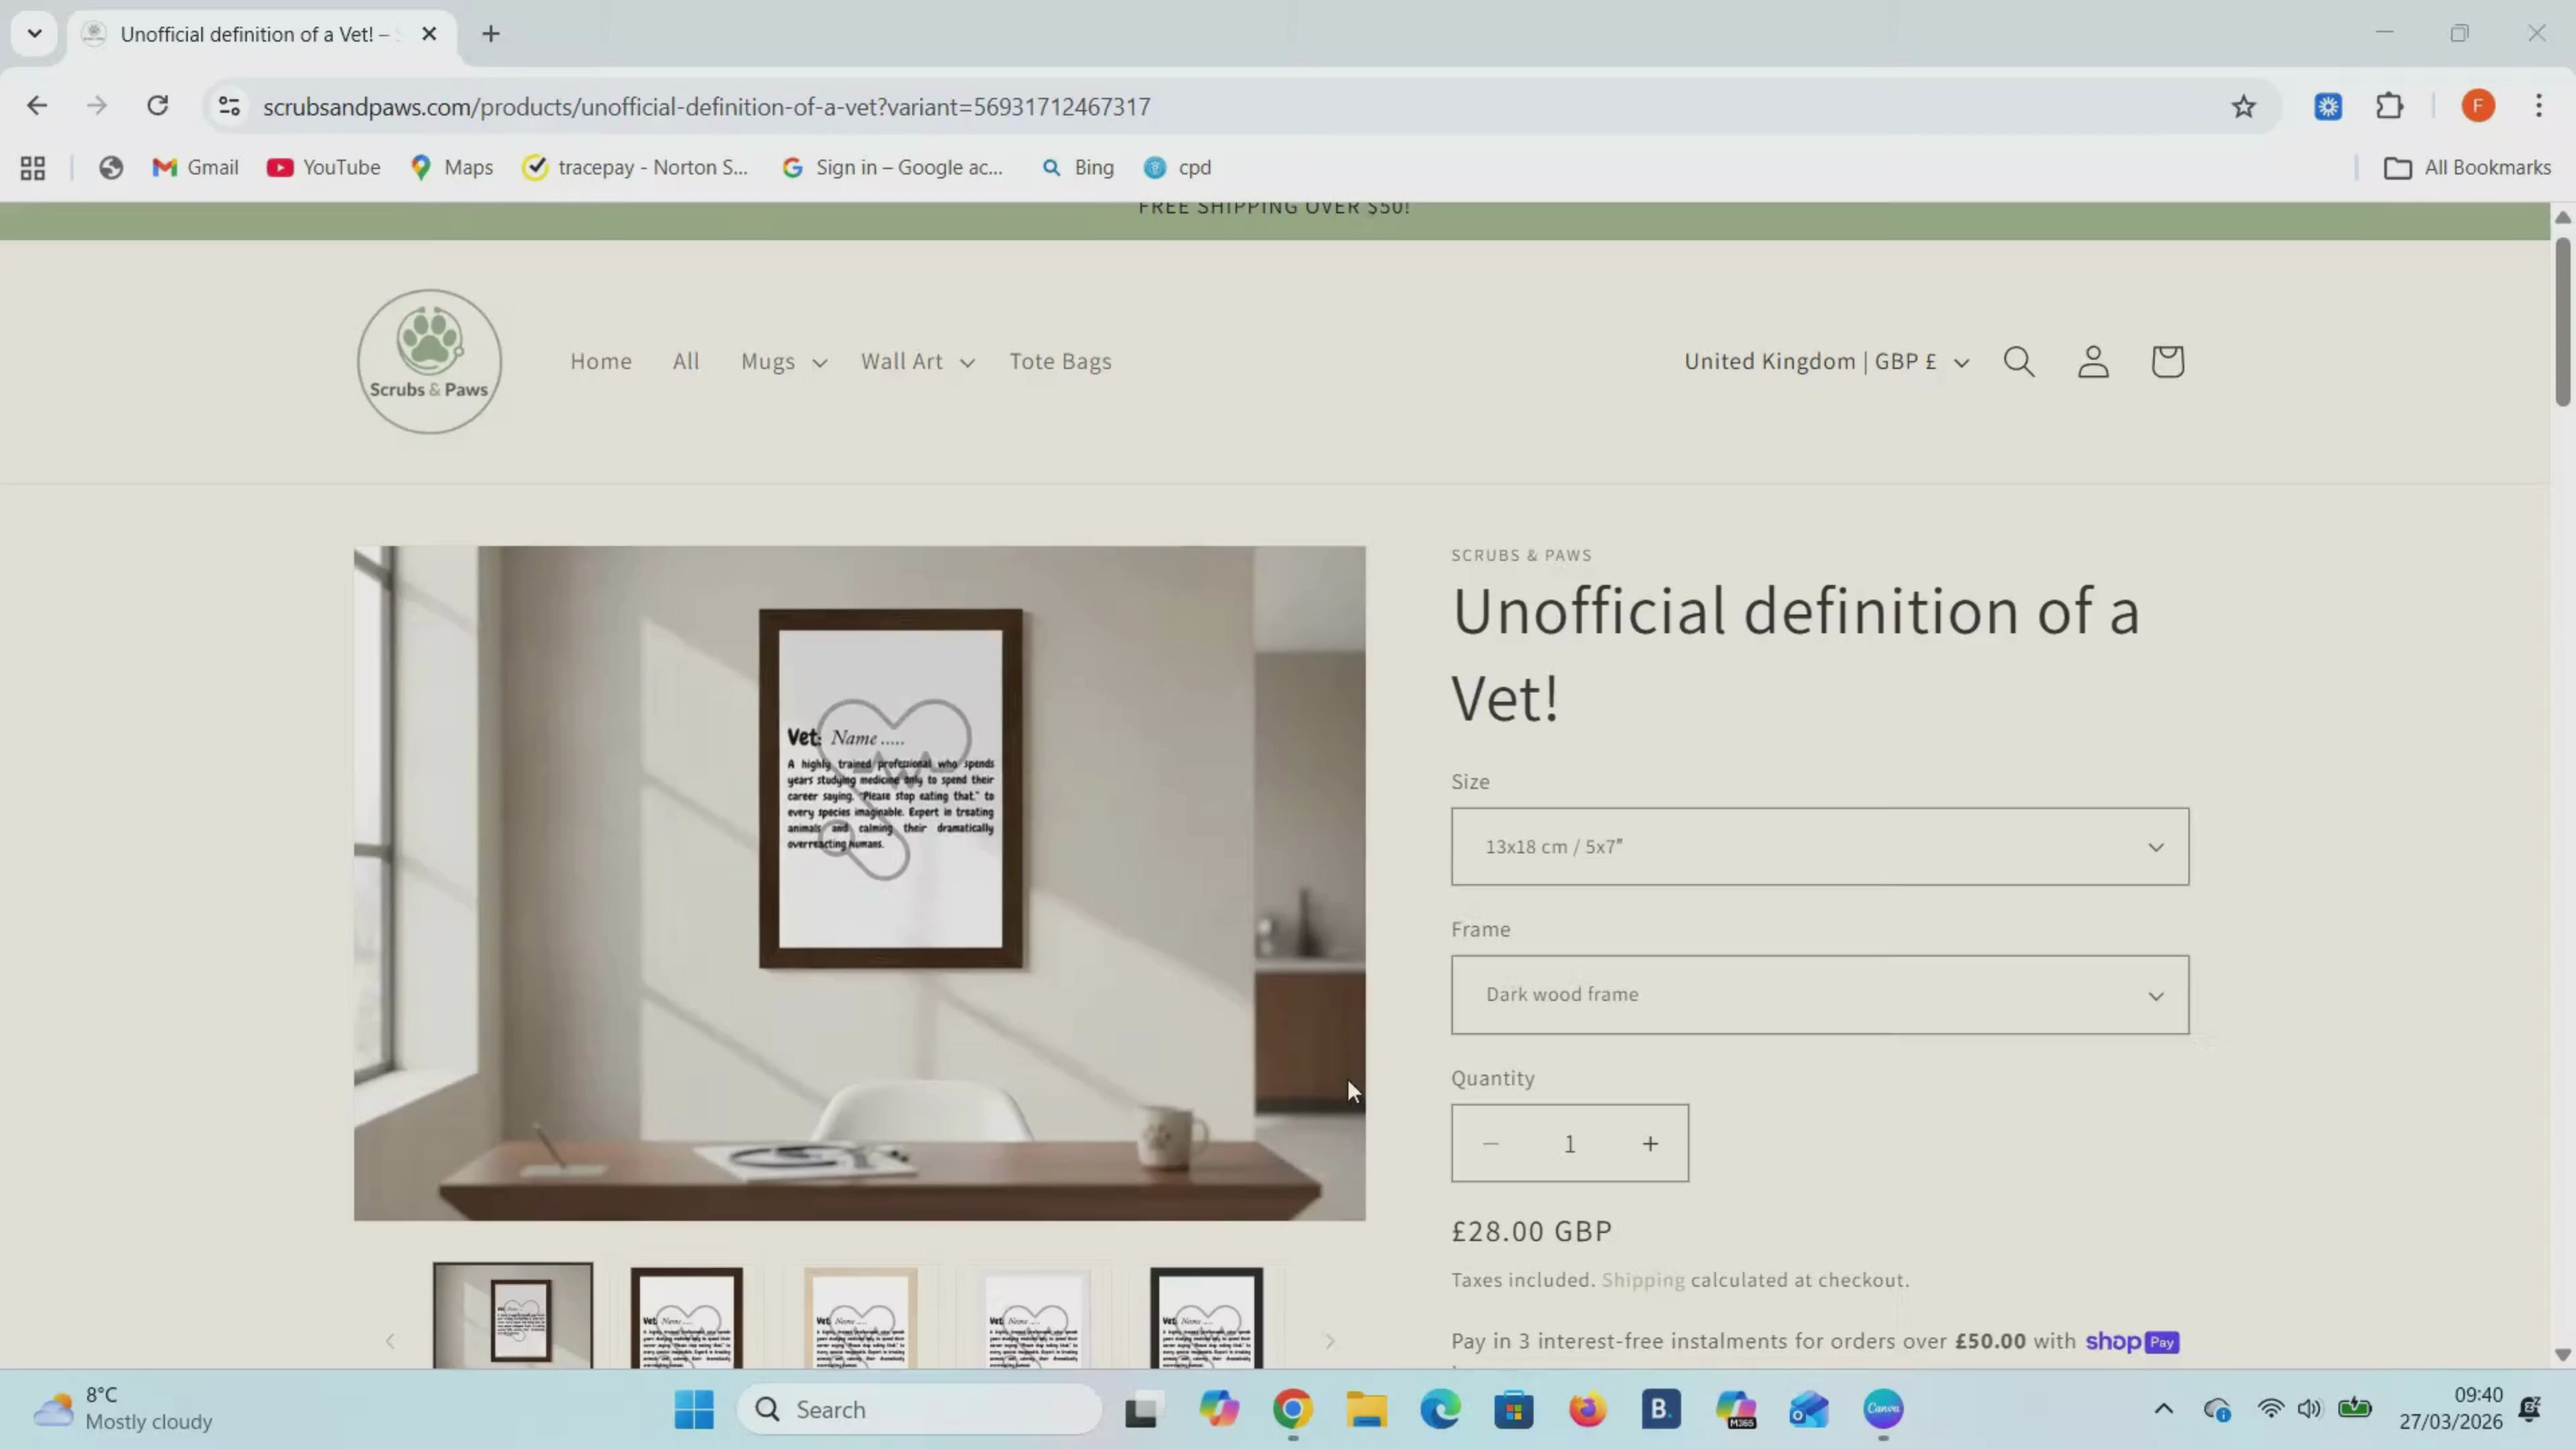This screenshot has height=1449, width=2576.
Task: Open the apps grid in bookmarks bar
Action: point(33,168)
